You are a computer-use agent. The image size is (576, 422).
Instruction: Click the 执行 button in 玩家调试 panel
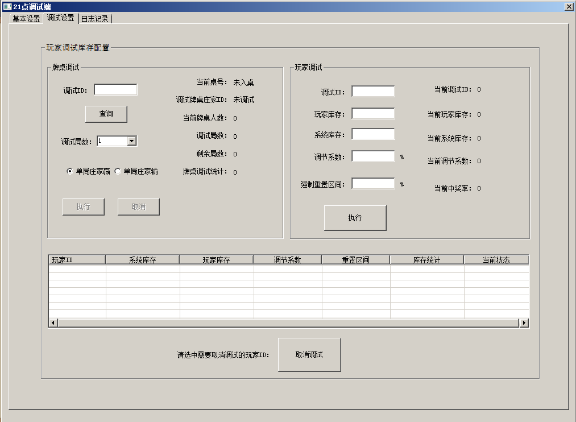click(355, 217)
